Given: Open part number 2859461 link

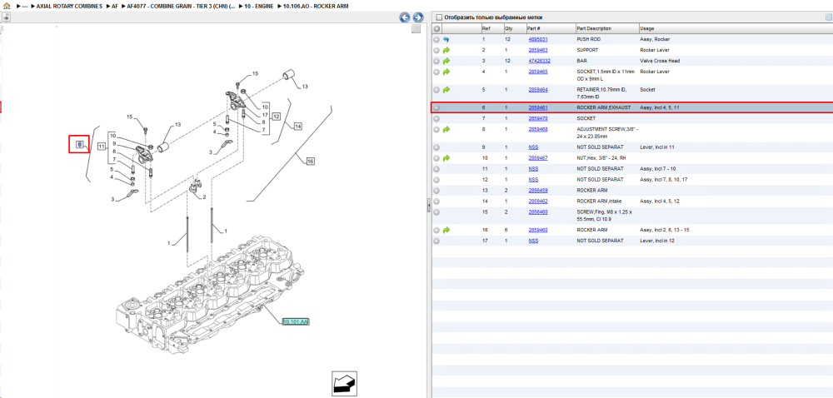Looking at the screenshot, I should [x=537, y=107].
